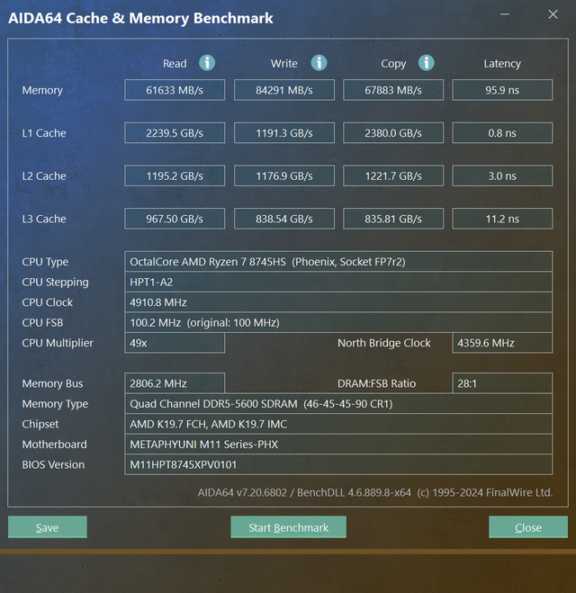Click the L3 Cache row label
Viewport: 576px width, 593px height.
point(44,219)
